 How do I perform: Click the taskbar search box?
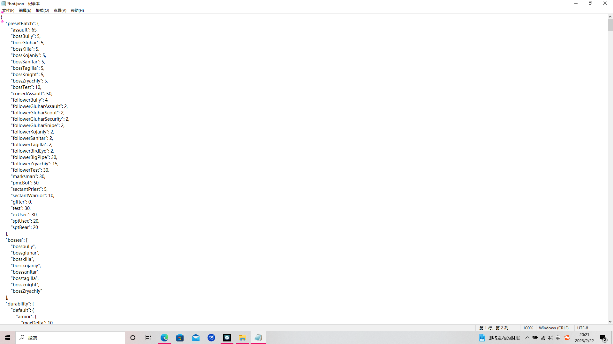70,338
